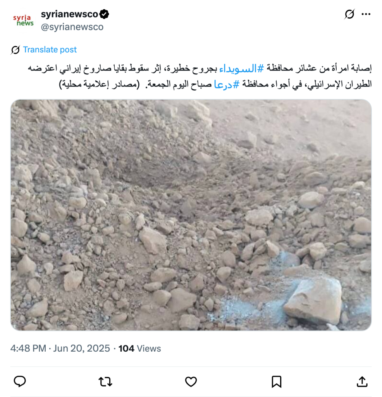The image size is (382, 397).
Task: Open the three-dot more options menu
Action: coord(366,14)
